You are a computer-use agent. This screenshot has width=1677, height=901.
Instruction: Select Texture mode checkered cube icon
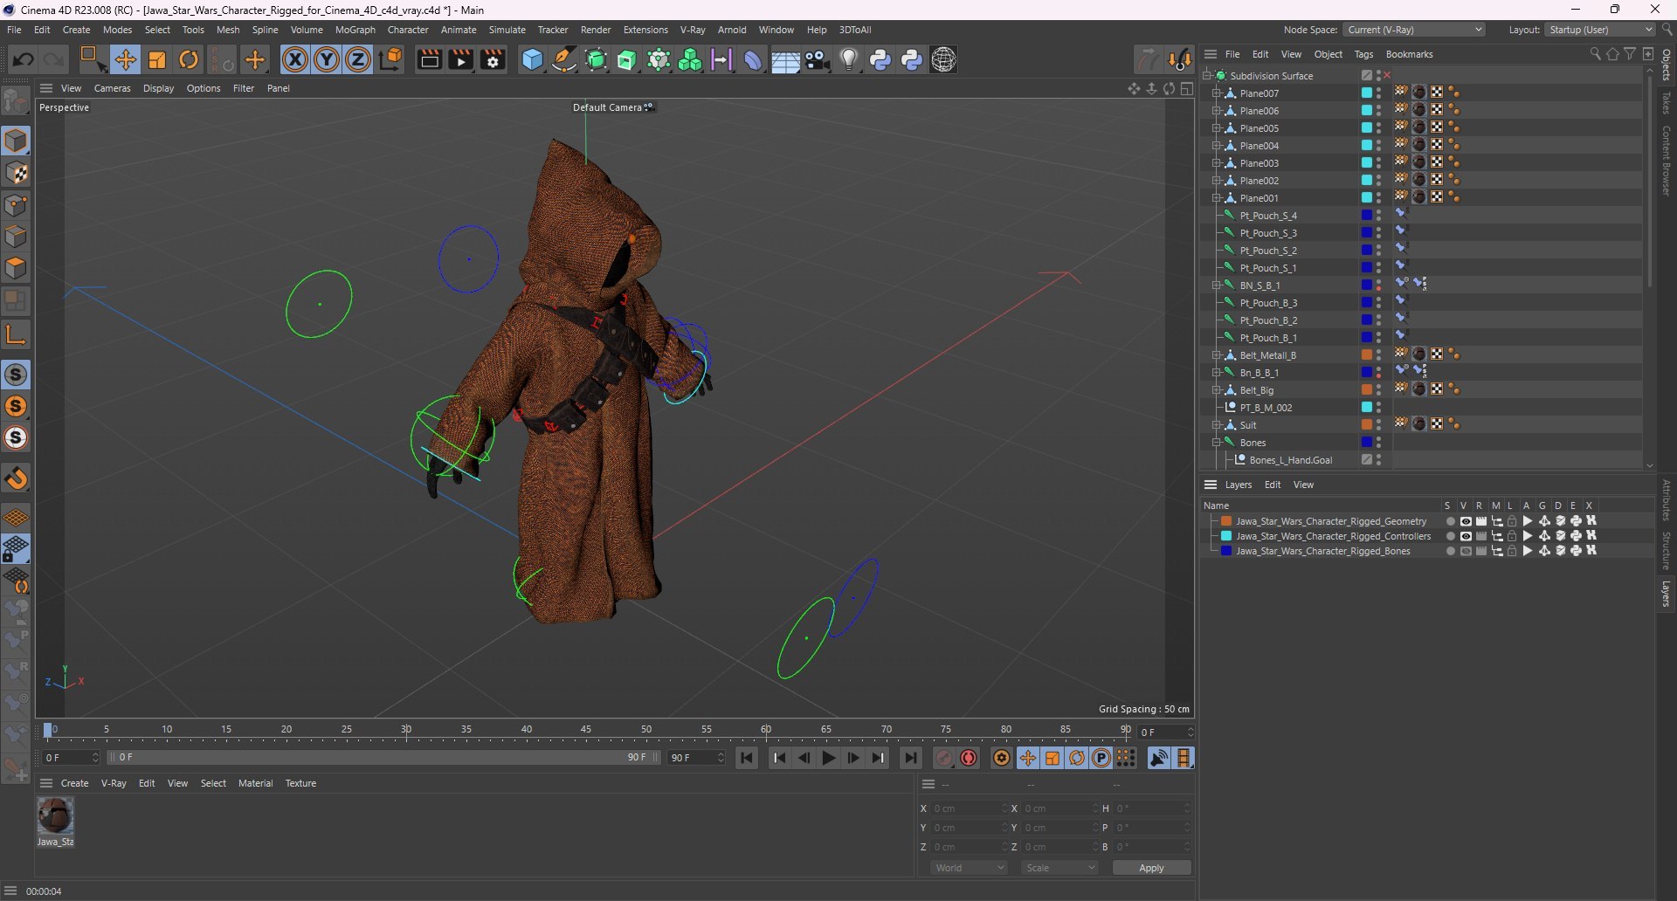(x=17, y=173)
